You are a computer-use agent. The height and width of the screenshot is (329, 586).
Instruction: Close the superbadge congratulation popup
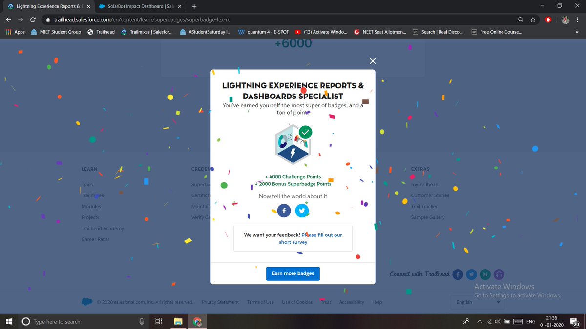pos(373,61)
